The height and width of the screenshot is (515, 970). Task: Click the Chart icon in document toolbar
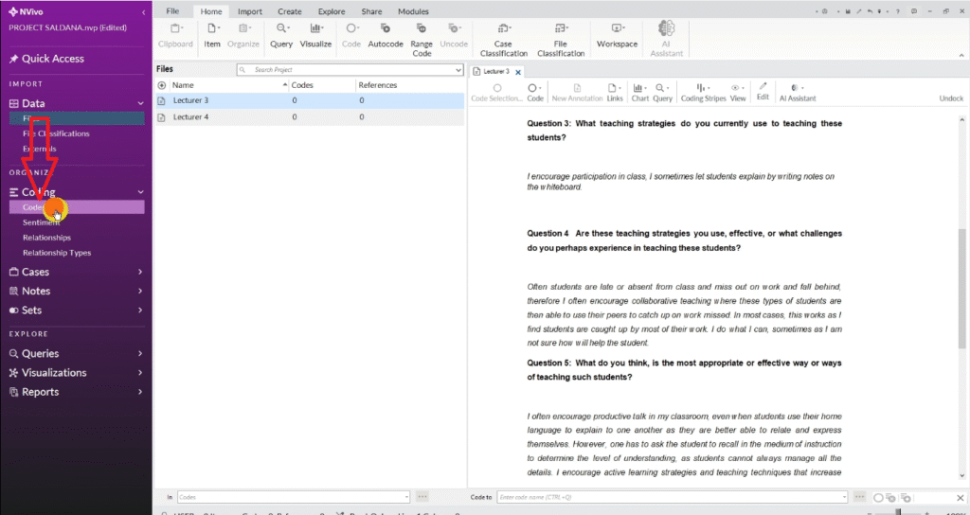(639, 91)
